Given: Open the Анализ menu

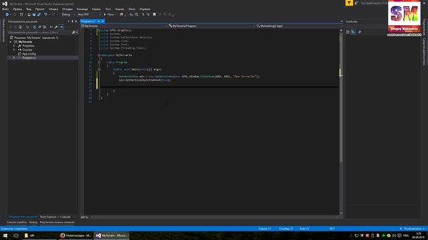Looking at the screenshot, I should pyautogui.click(x=120, y=9).
